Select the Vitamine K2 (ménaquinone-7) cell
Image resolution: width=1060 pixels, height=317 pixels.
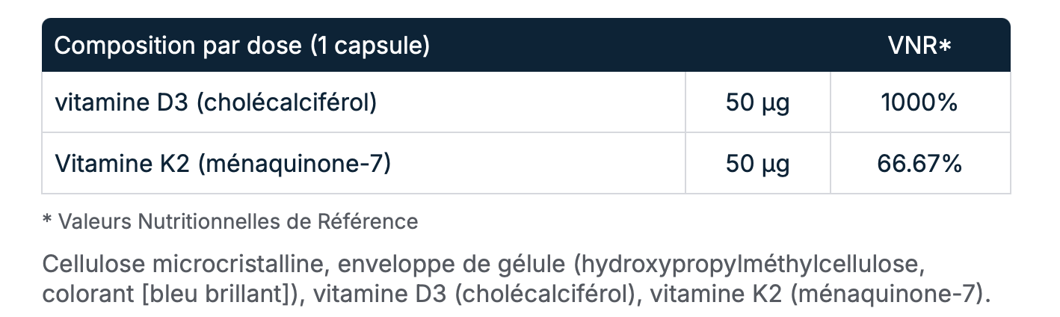tap(363, 163)
